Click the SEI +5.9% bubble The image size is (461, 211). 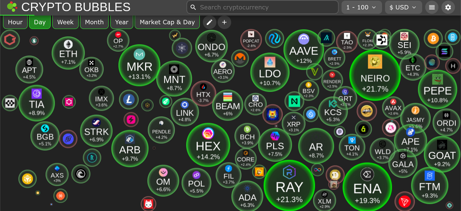(404, 44)
